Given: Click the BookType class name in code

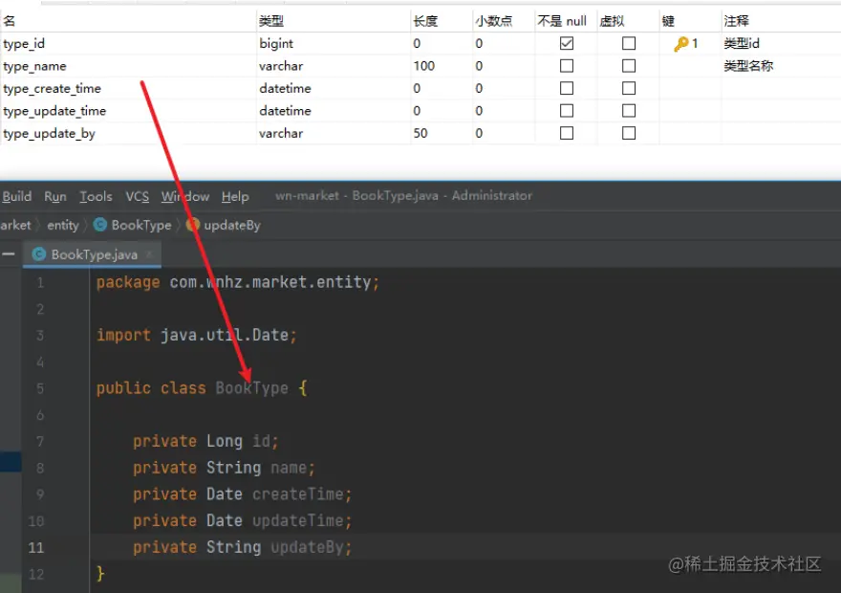Looking at the screenshot, I should pos(251,388).
